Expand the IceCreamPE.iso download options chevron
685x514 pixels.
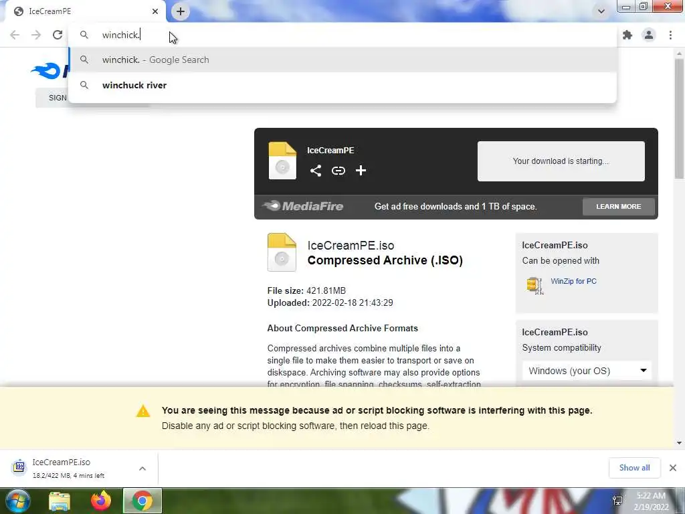pyautogui.click(x=142, y=468)
